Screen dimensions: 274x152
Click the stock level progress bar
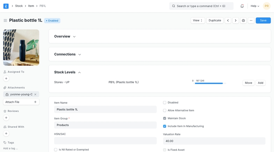(x=209, y=83)
